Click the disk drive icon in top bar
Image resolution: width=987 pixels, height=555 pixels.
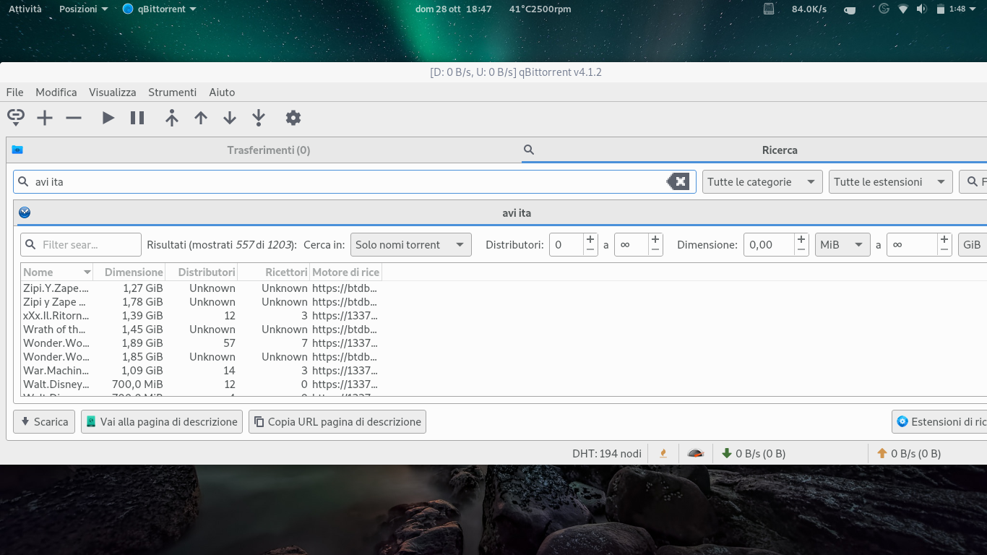click(x=769, y=9)
